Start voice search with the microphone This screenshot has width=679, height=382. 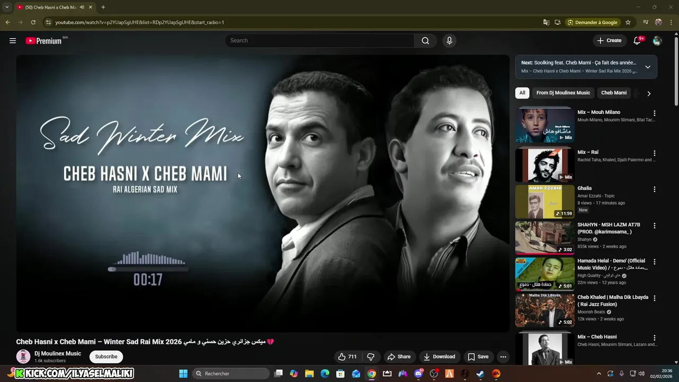449,40
